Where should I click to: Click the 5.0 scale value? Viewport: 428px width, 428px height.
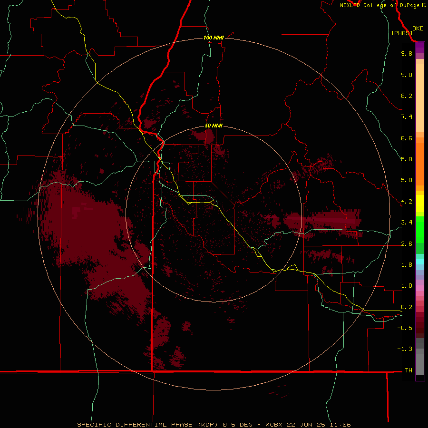[407, 180]
